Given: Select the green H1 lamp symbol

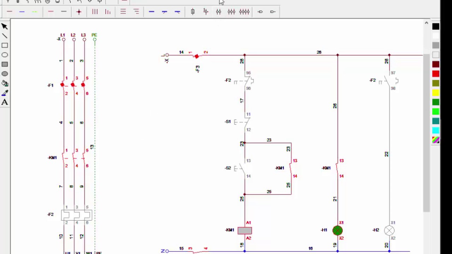Looking at the screenshot, I should click(x=338, y=231).
